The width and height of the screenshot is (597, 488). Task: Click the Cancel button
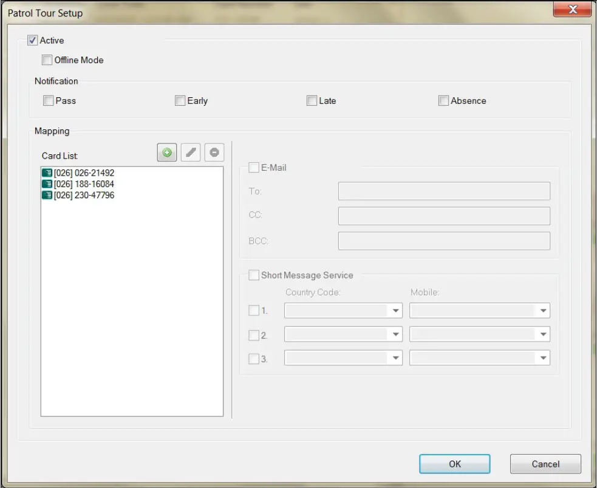[x=545, y=464]
